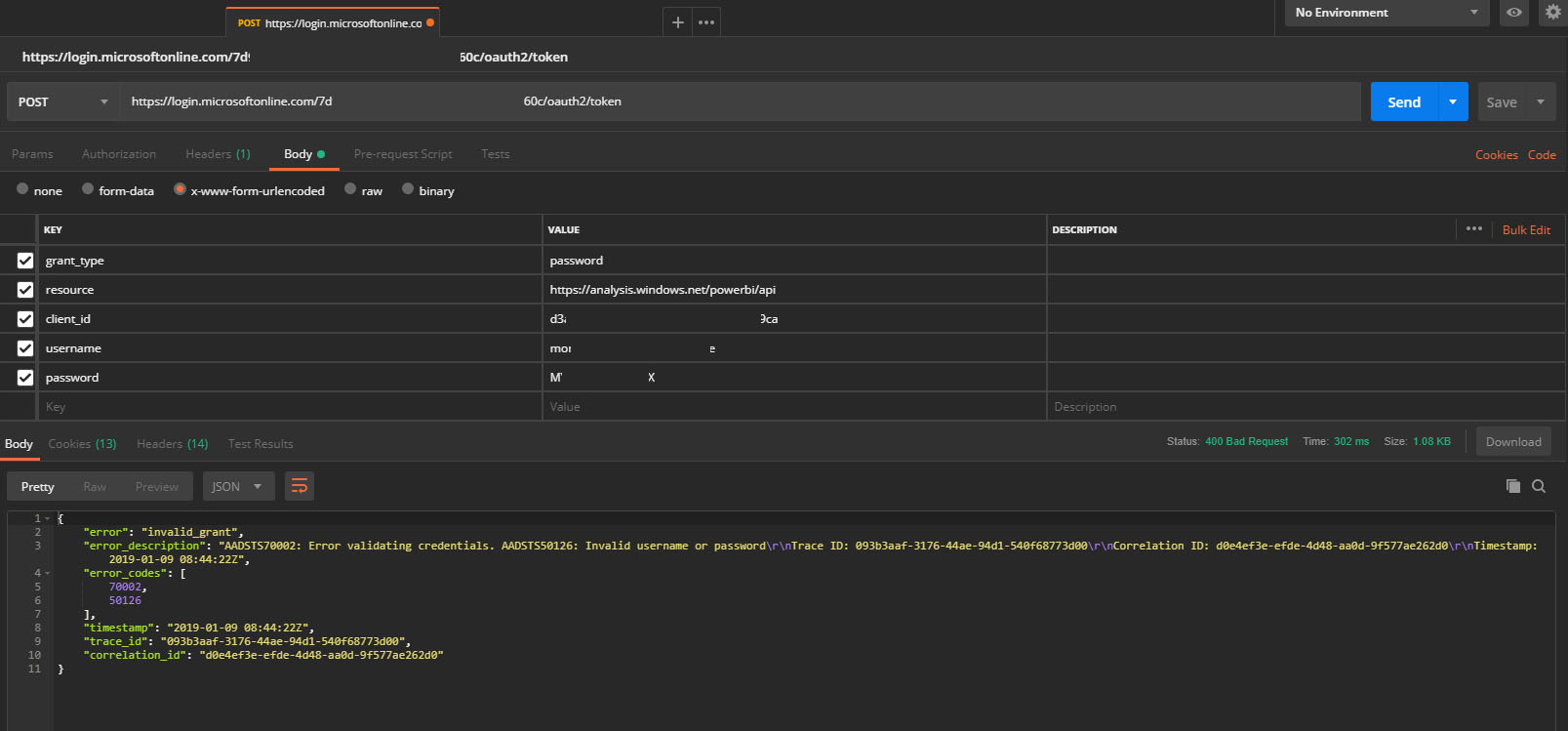Open the JSON response format dropdown
Viewport: 1568px width, 731px height.
(x=237, y=486)
